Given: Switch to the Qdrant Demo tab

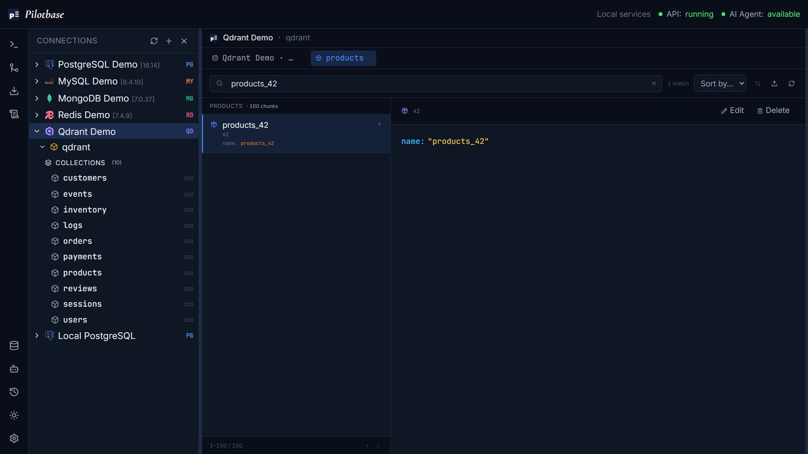Looking at the screenshot, I should click(253, 58).
